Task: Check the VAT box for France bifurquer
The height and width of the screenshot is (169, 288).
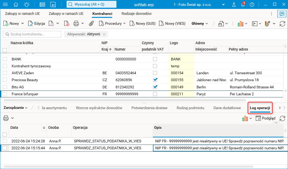Action: click(155, 94)
